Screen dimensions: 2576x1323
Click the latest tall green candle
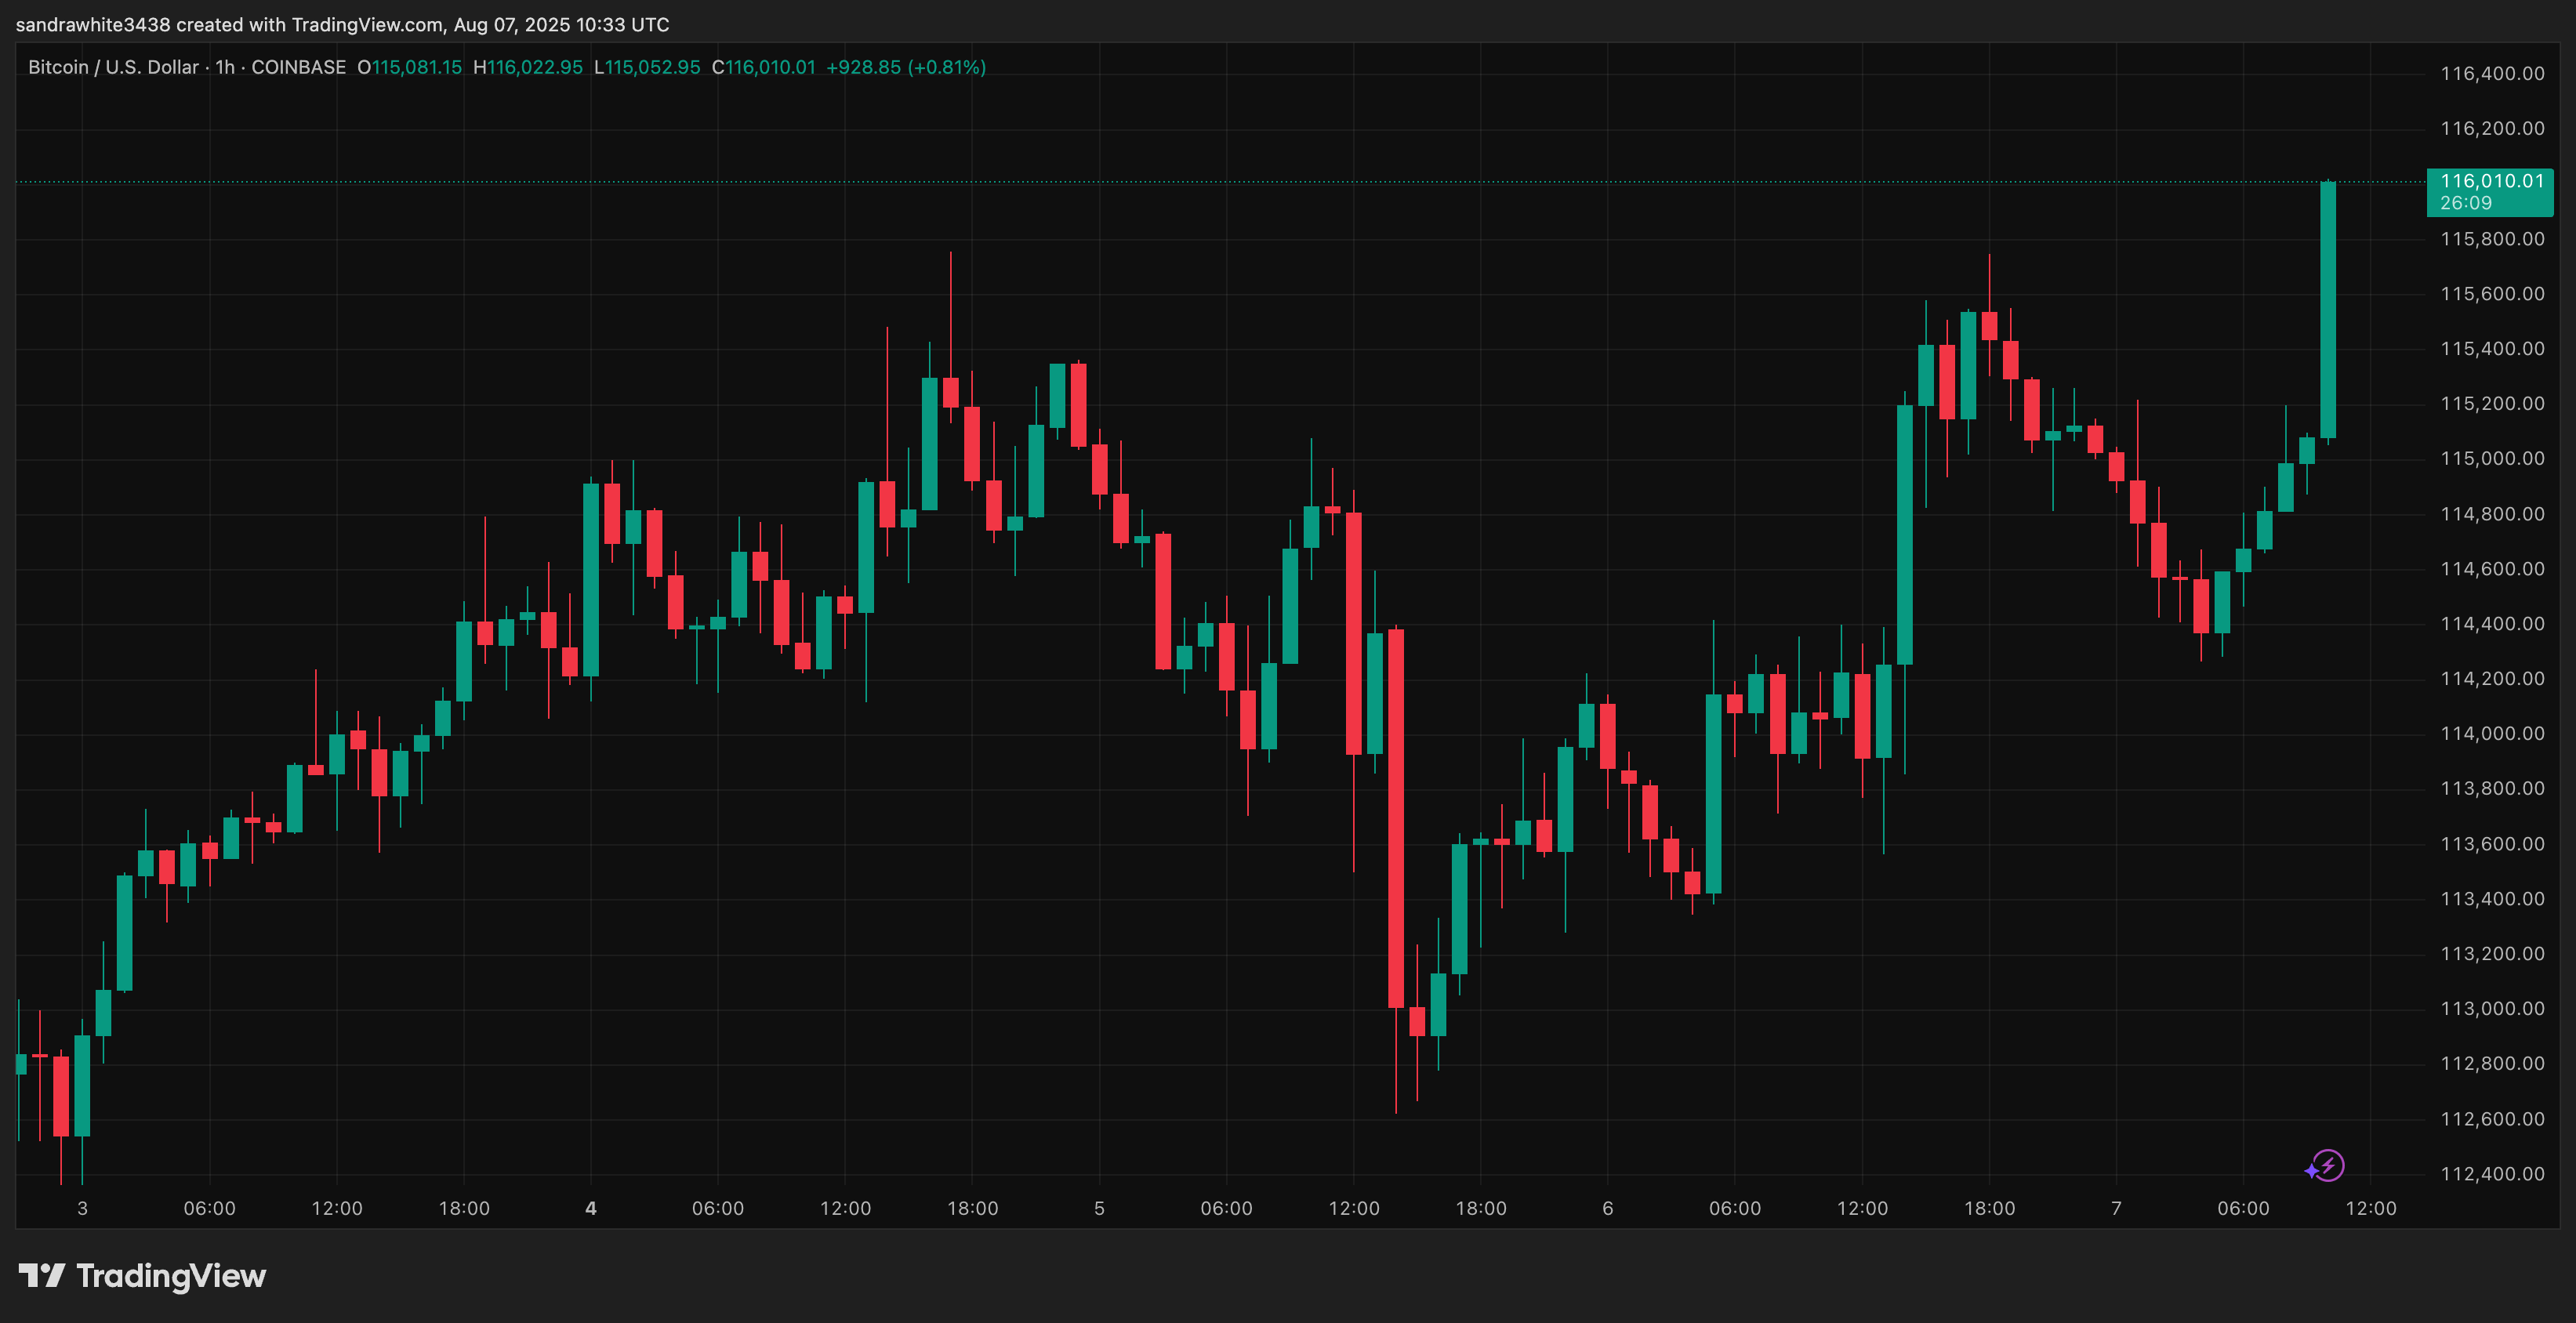(2328, 310)
